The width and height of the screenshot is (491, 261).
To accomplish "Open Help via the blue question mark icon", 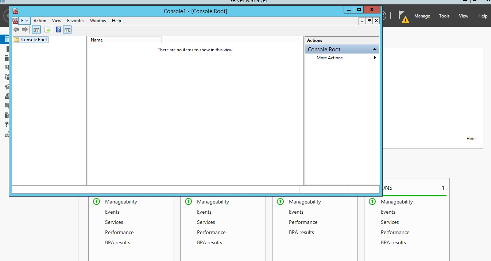I will tap(58, 30).
